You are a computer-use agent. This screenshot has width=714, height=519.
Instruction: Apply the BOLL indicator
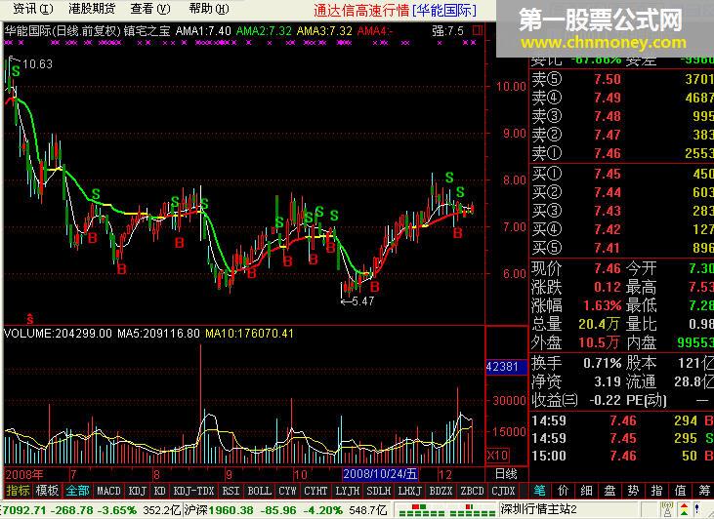click(260, 491)
